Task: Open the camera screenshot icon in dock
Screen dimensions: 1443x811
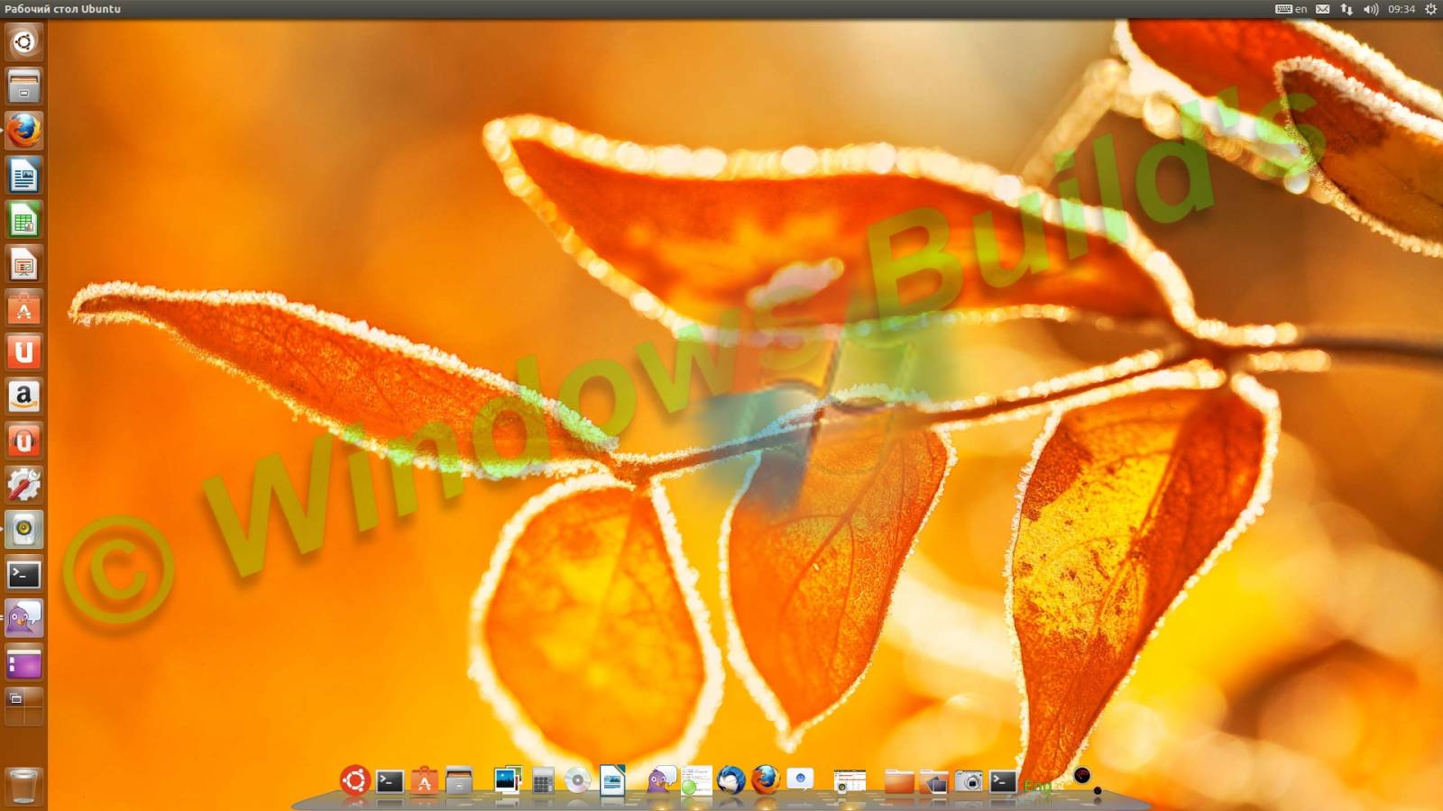Action: click(x=969, y=780)
